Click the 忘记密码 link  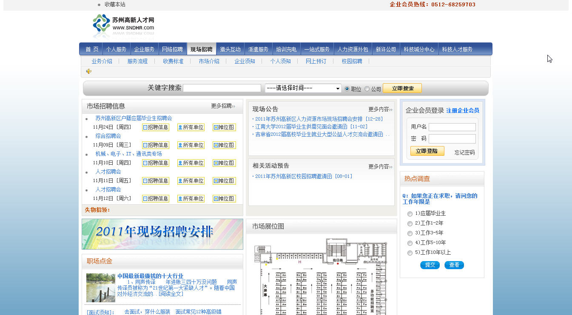pos(464,152)
